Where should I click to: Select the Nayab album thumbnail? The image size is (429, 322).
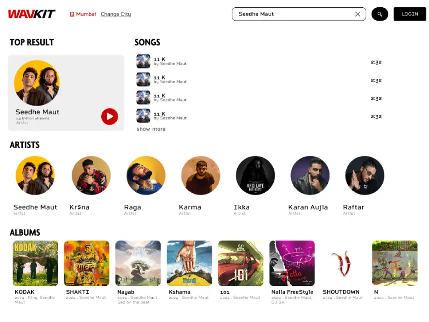click(138, 263)
